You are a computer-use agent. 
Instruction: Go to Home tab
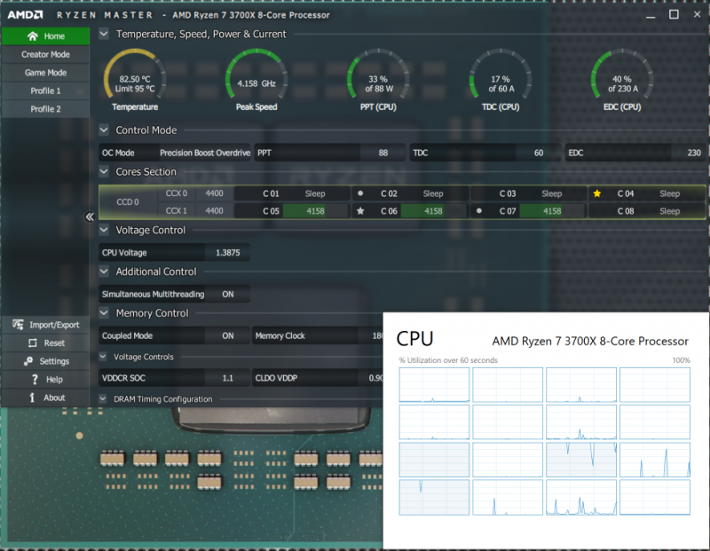point(45,36)
